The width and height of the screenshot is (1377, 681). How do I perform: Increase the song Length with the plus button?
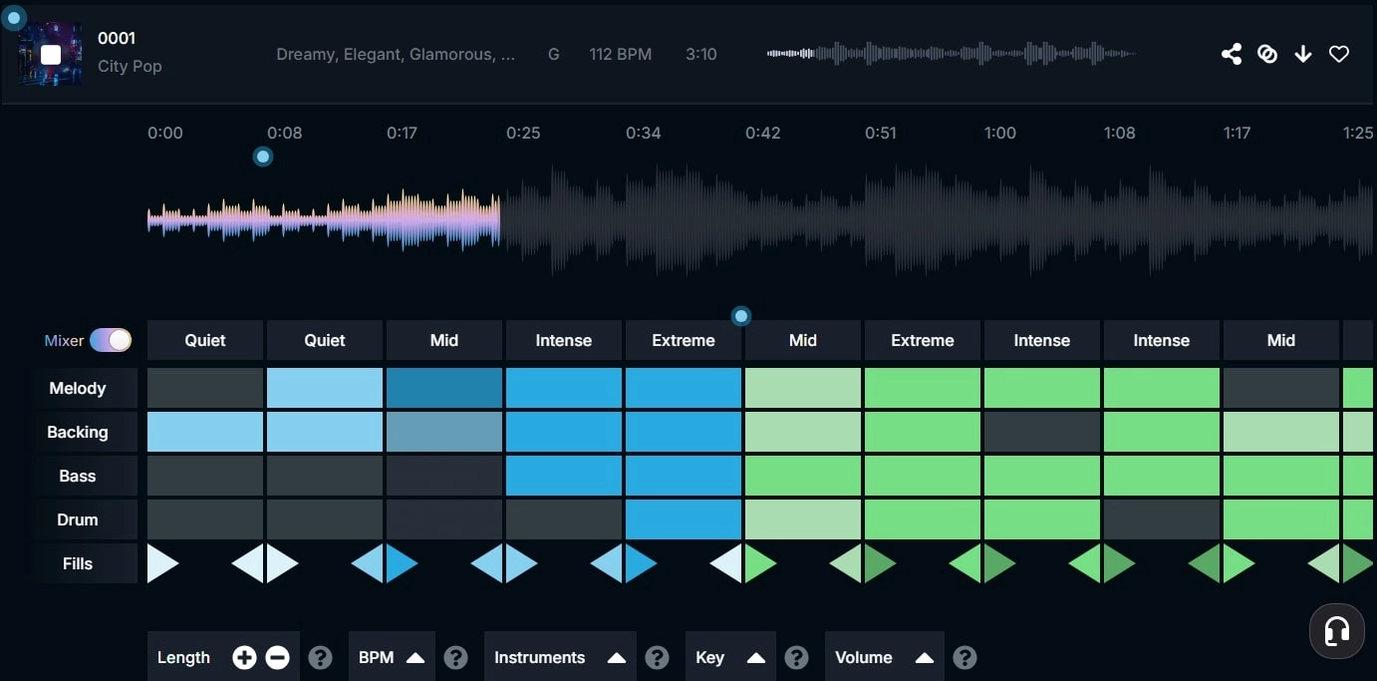click(244, 657)
